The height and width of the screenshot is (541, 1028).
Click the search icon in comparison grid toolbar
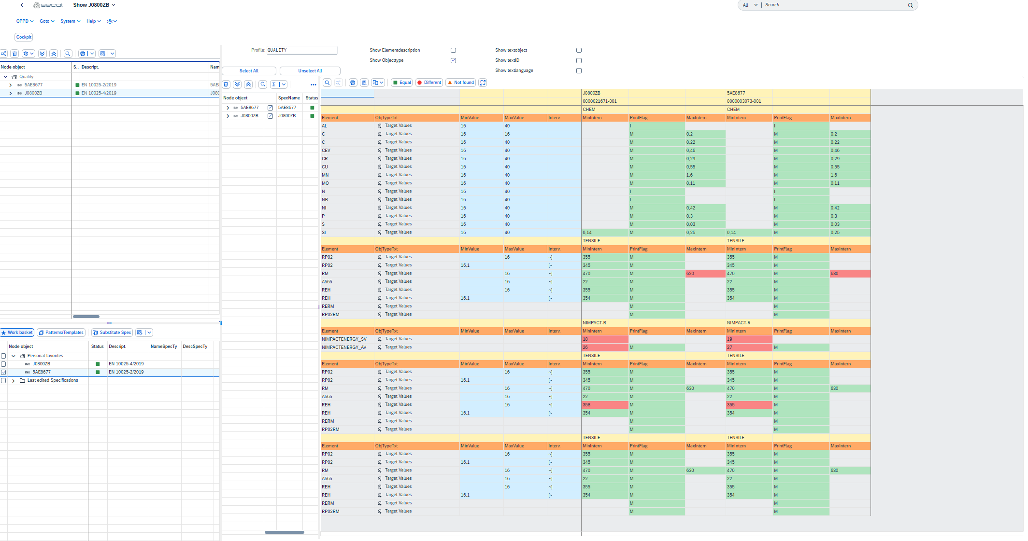327,83
